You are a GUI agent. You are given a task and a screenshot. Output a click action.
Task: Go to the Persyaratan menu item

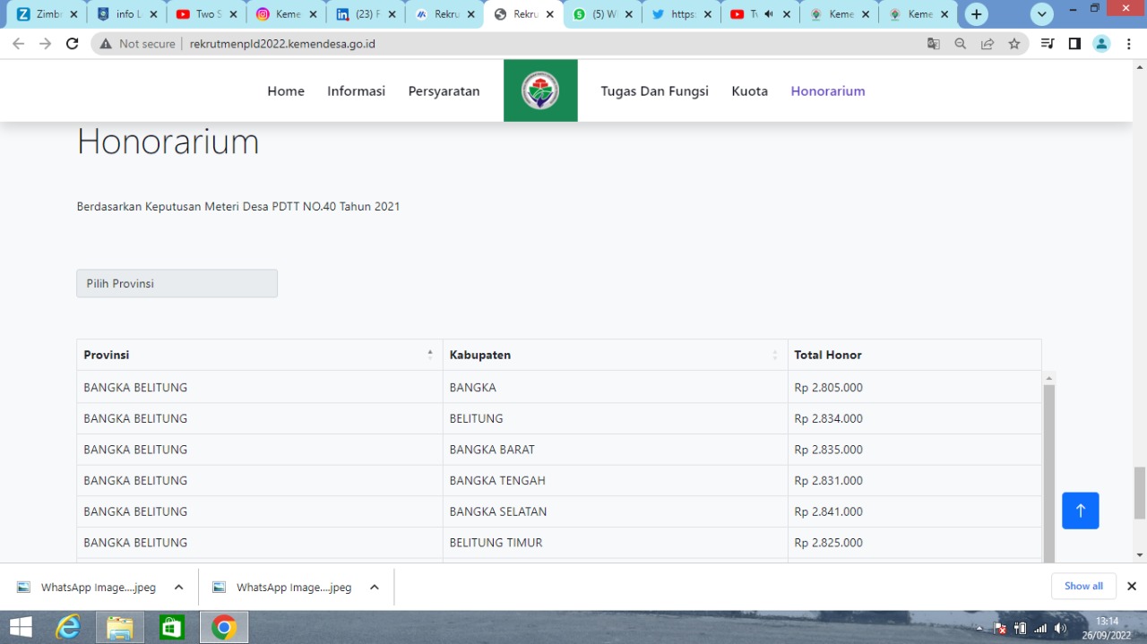pos(444,90)
